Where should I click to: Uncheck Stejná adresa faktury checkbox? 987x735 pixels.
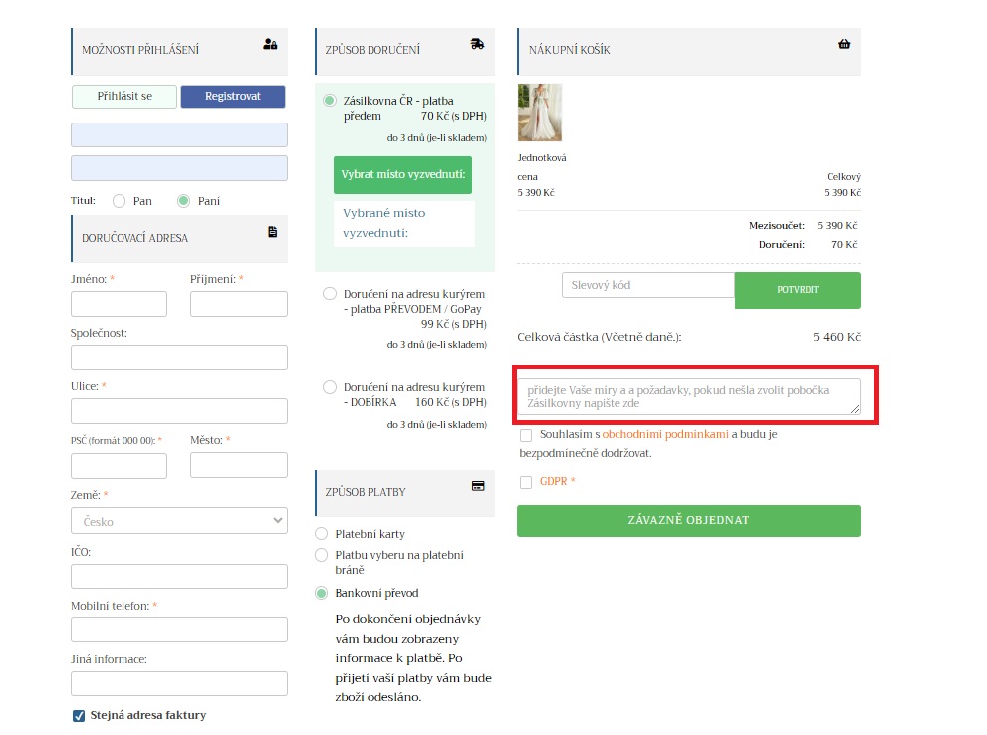[79, 715]
